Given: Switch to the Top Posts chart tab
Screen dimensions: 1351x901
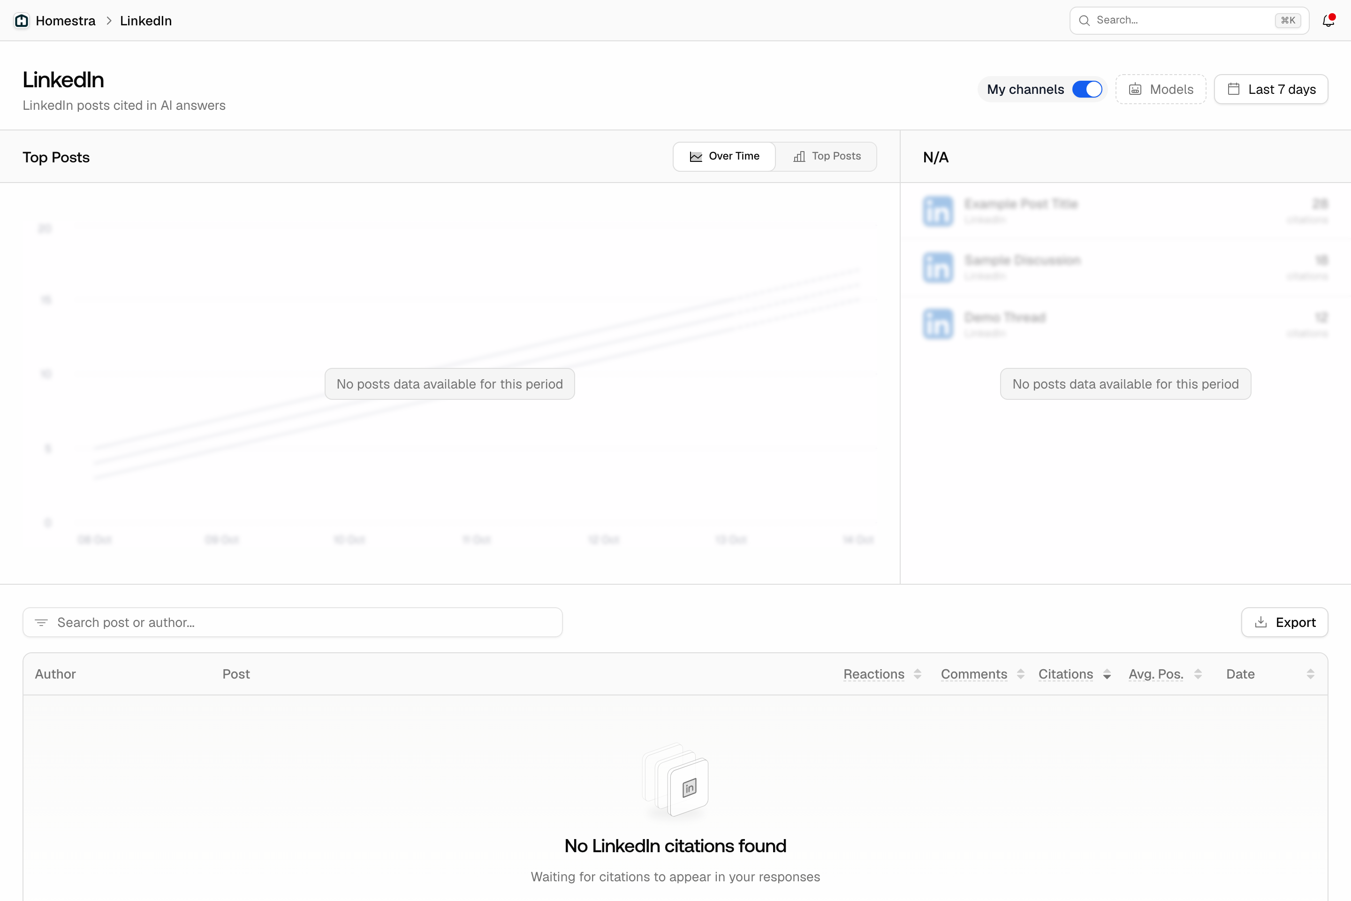Looking at the screenshot, I should [827, 156].
